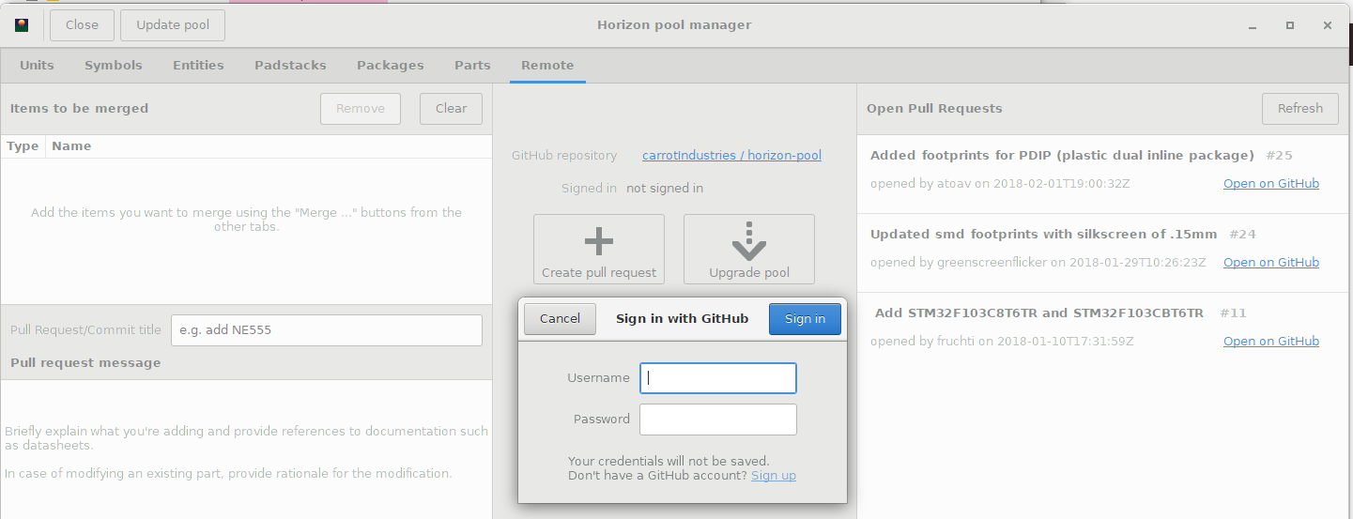Viewport: 1353px width, 519px height.
Task: Switch to the Units tab
Action: pos(37,66)
